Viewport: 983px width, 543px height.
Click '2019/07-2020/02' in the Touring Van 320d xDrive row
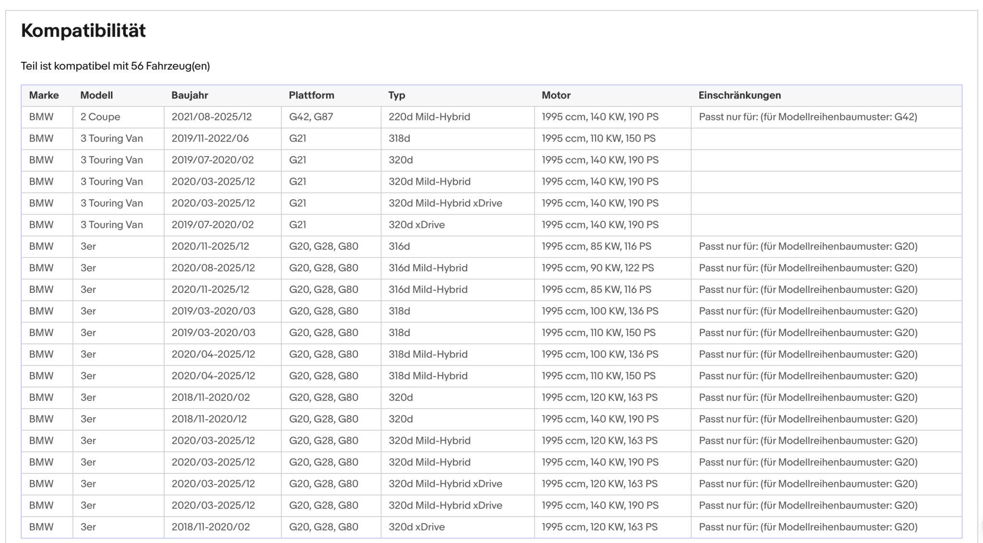pyautogui.click(x=213, y=225)
